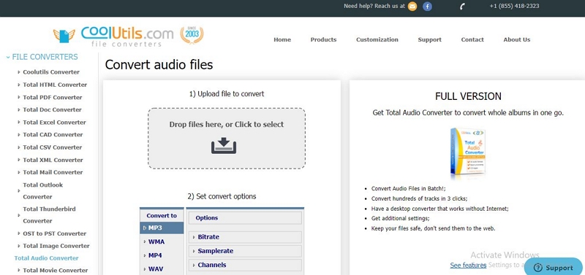Open the Home menu
585x275 pixels.
[x=282, y=39]
